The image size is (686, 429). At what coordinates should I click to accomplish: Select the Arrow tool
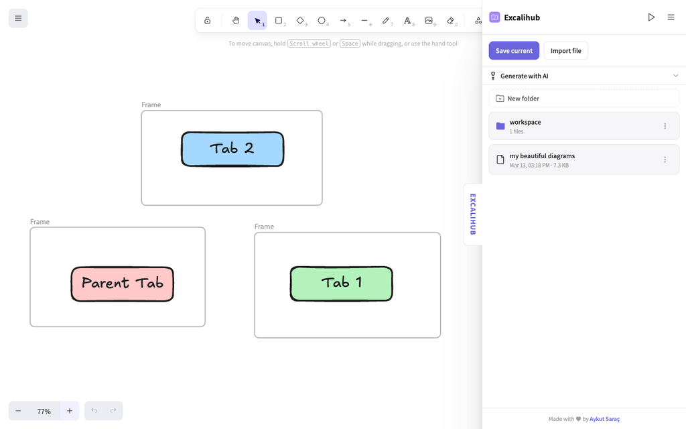(x=343, y=21)
